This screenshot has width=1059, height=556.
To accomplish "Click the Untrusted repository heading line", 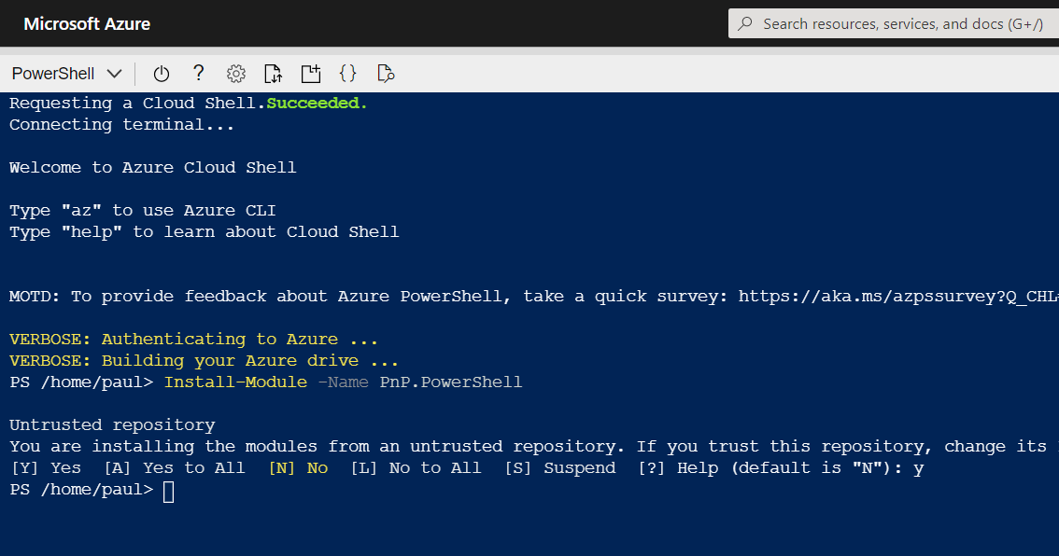I will 112,425.
